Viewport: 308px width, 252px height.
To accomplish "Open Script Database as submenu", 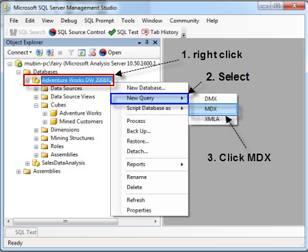I will (149, 109).
